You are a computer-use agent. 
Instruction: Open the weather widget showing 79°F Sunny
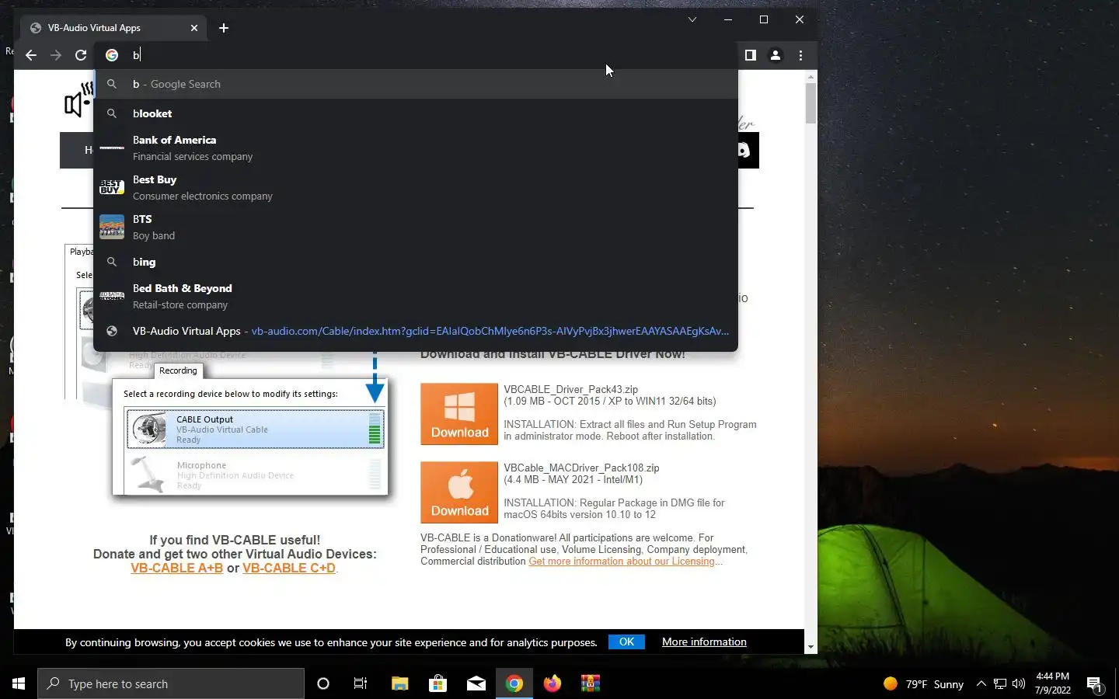(x=923, y=683)
